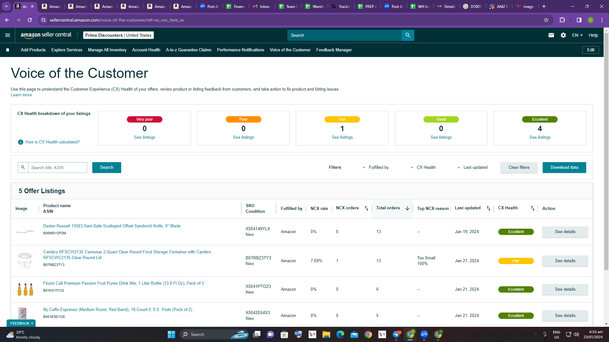Open Performance Notifications
The width and height of the screenshot is (609, 342).
[x=240, y=50]
